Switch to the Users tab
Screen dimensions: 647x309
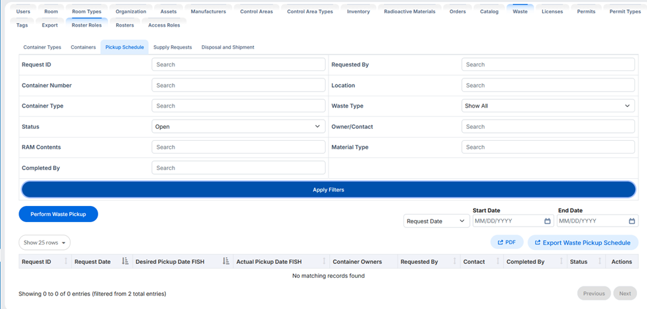click(23, 11)
